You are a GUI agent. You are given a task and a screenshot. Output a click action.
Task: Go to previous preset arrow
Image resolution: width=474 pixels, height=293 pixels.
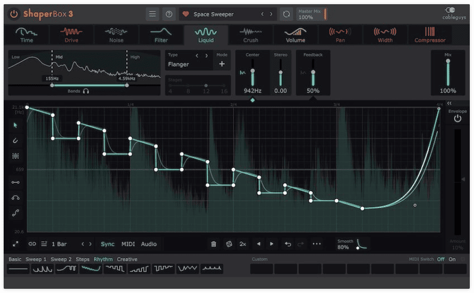(262, 14)
